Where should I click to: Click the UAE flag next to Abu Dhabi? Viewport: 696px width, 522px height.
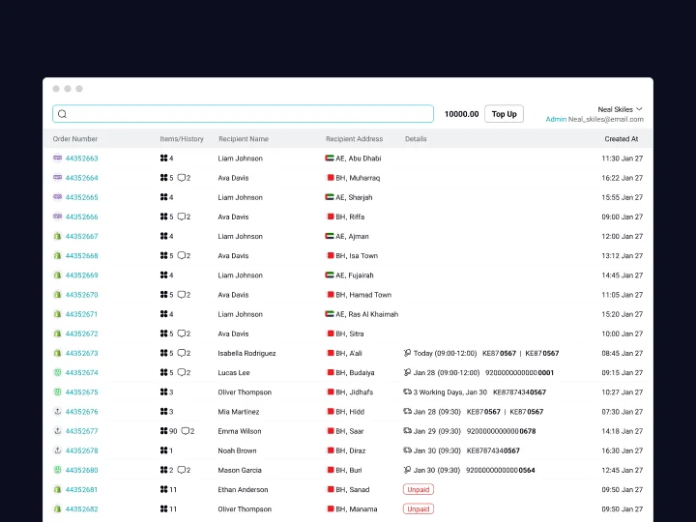[x=330, y=158]
